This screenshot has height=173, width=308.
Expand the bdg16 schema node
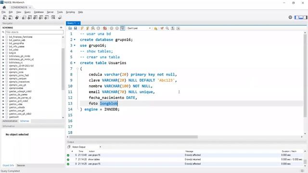[3, 53]
